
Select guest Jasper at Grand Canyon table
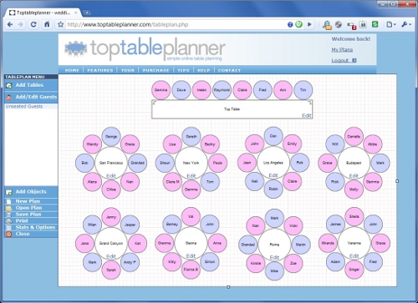pyautogui.click(x=130, y=225)
